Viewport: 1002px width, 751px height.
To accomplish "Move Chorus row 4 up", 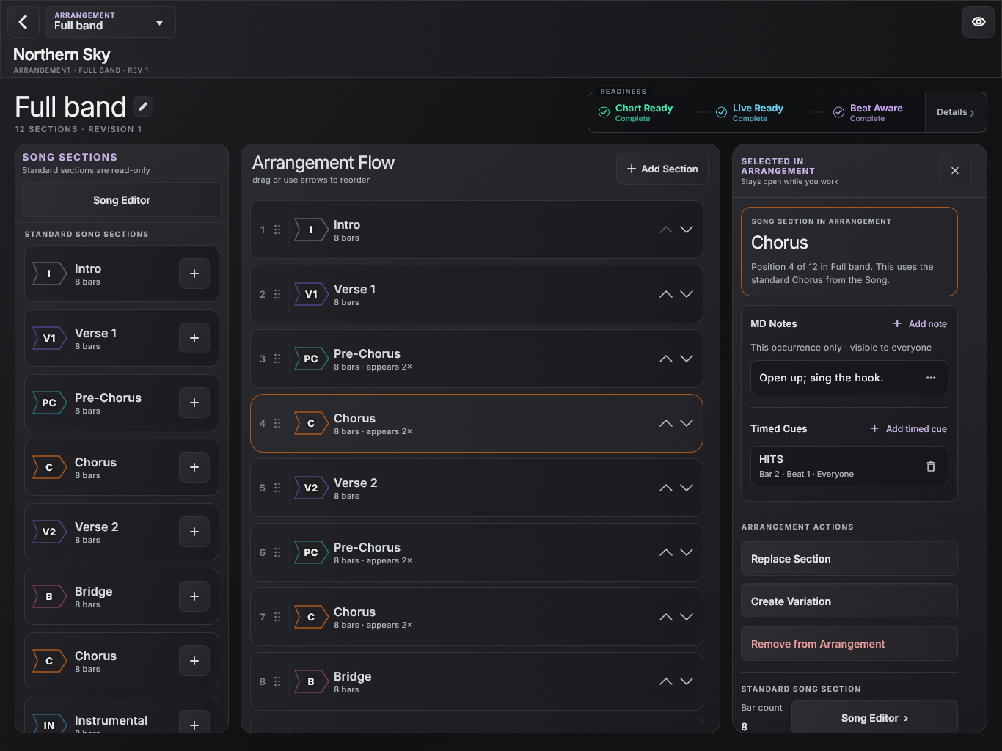I will tap(666, 423).
